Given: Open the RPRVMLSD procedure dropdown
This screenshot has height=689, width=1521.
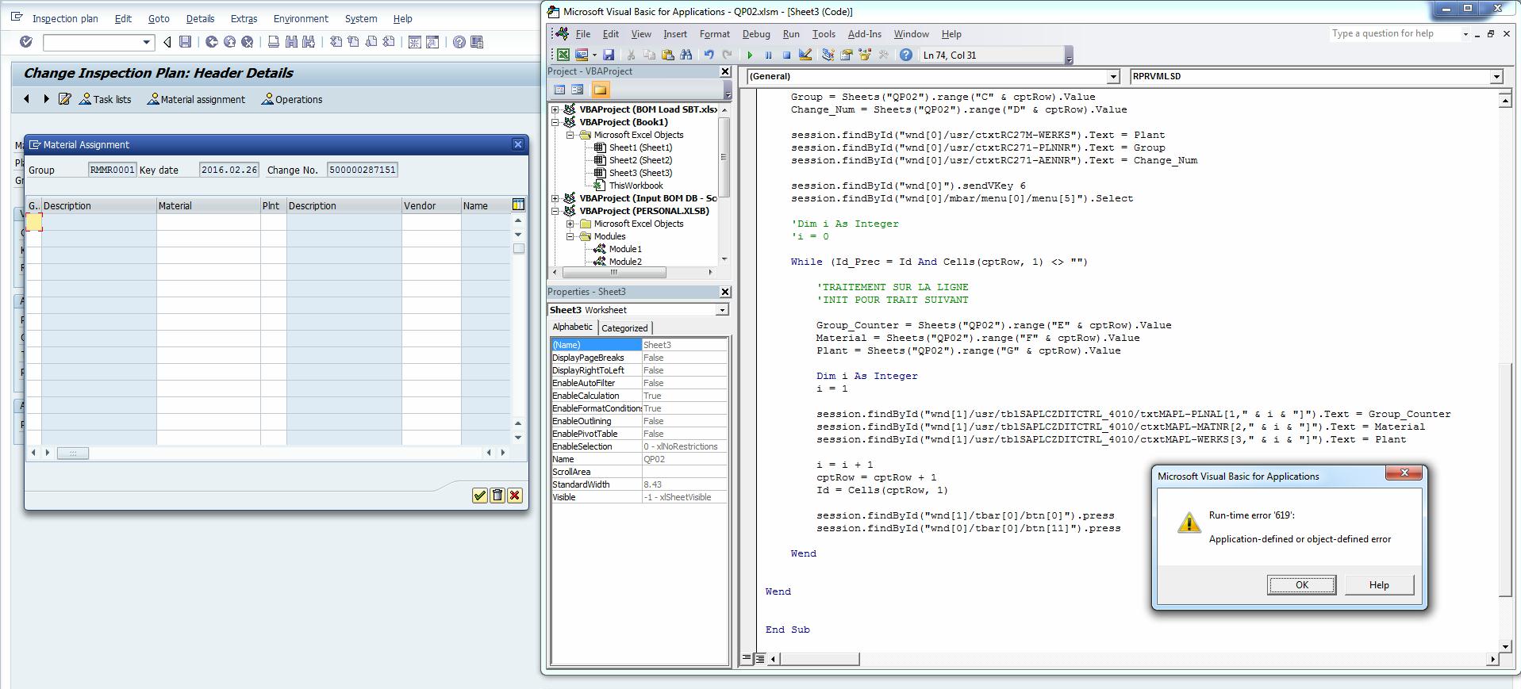Looking at the screenshot, I should tap(1496, 77).
